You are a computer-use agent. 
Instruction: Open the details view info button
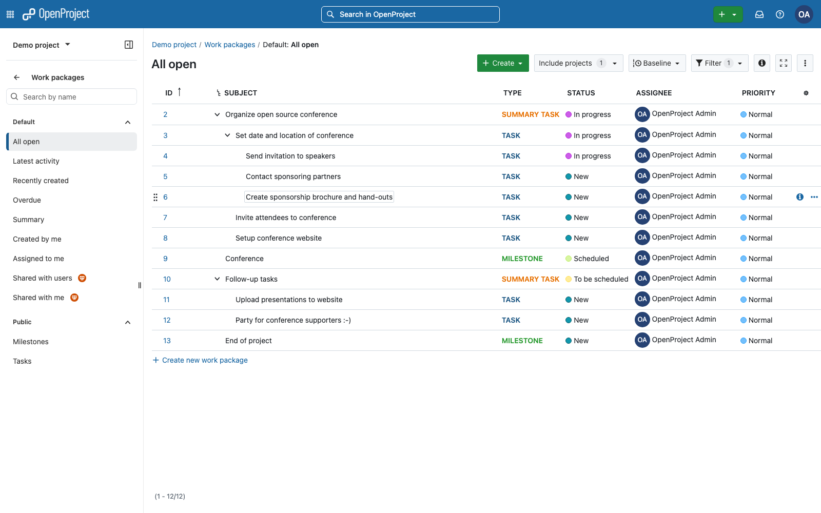pyautogui.click(x=762, y=63)
